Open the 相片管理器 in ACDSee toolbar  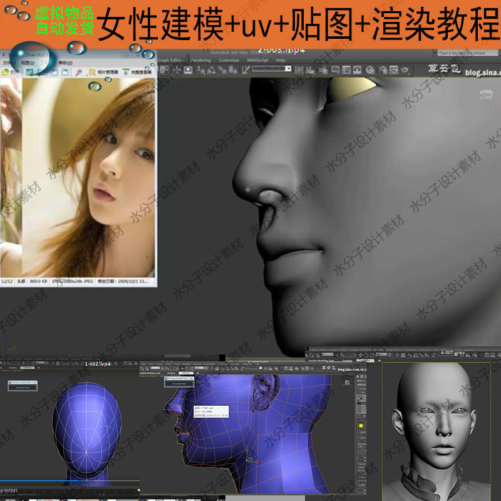point(106,71)
